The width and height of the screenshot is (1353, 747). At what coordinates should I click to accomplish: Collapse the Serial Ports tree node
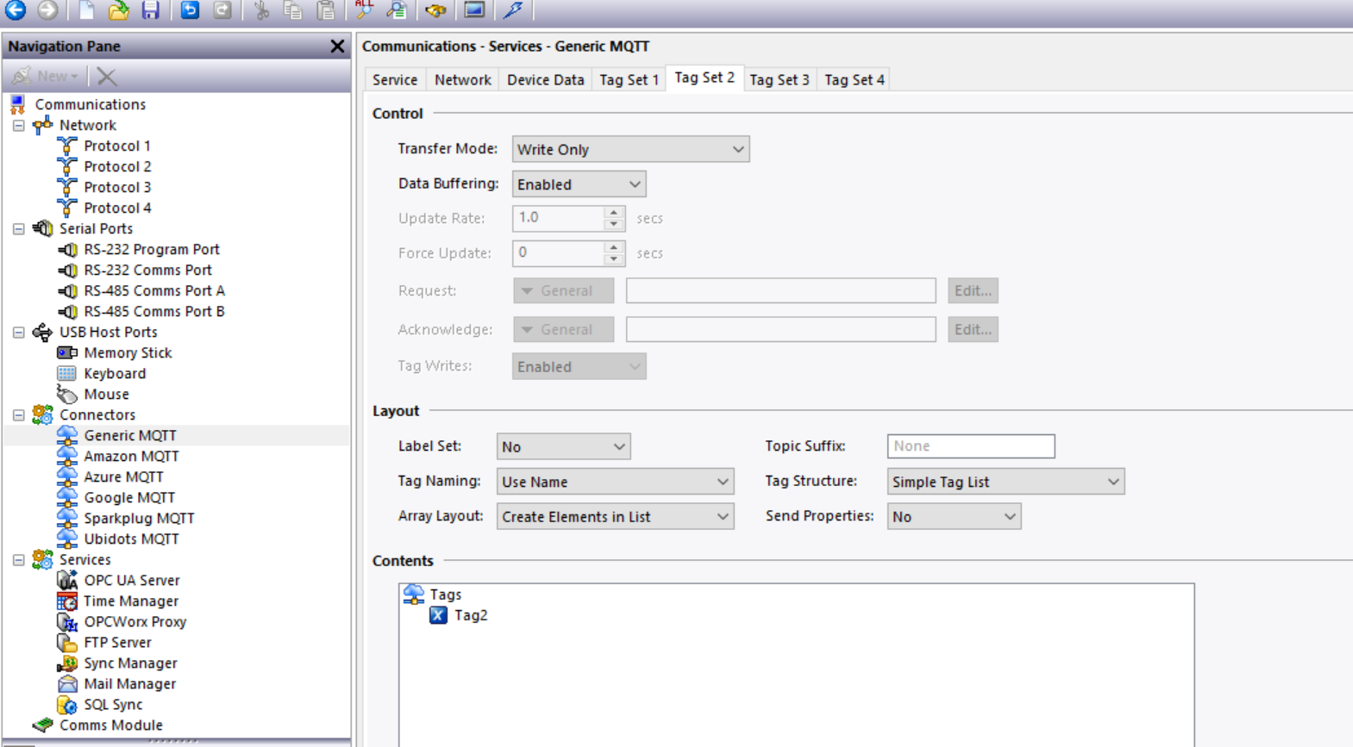click(18, 228)
